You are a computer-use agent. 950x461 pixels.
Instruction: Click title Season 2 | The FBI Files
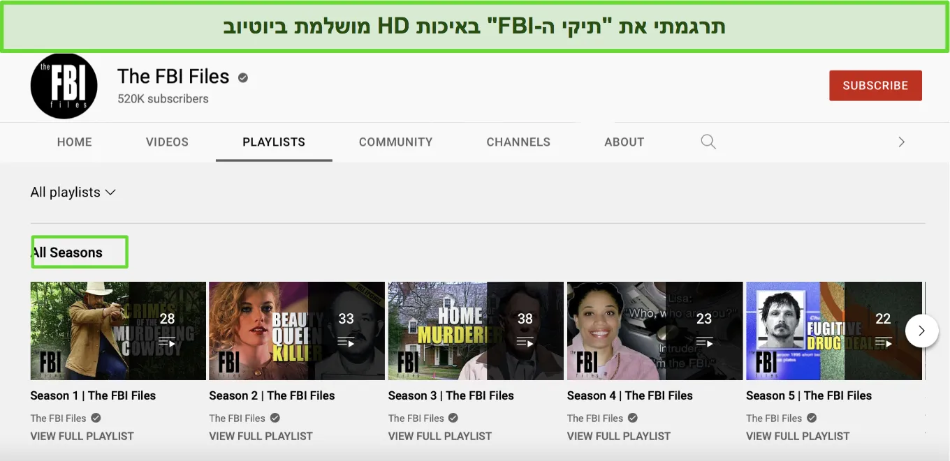[272, 395]
